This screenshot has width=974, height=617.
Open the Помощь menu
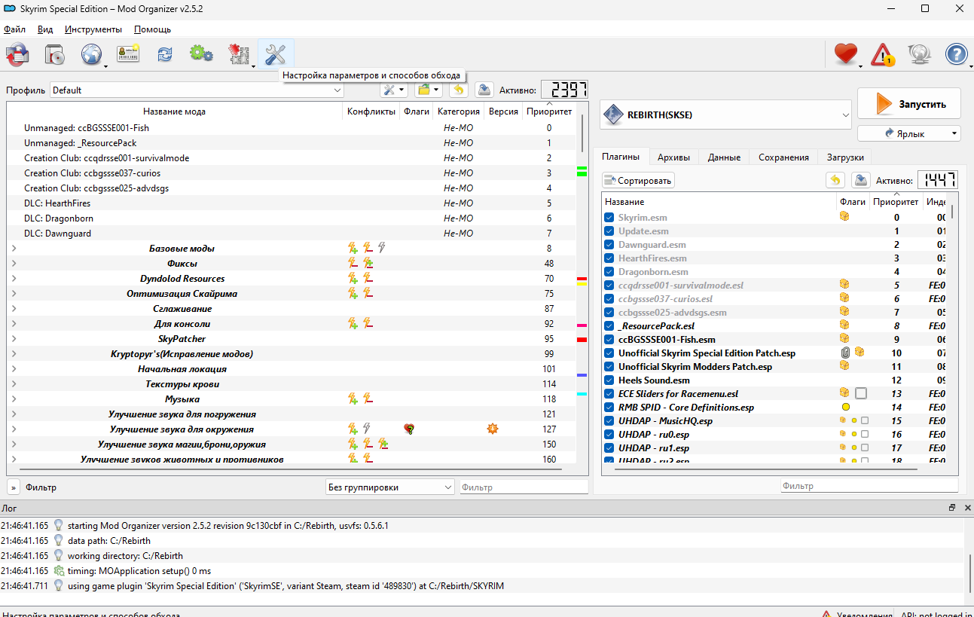pyautogui.click(x=152, y=29)
